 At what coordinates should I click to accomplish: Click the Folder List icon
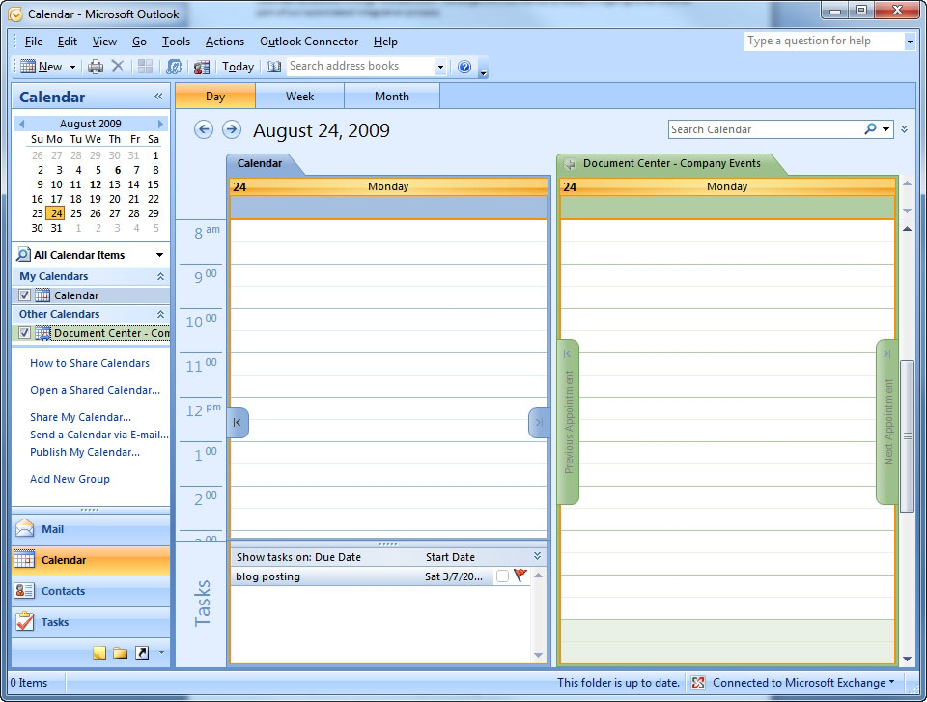[x=121, y=653]
